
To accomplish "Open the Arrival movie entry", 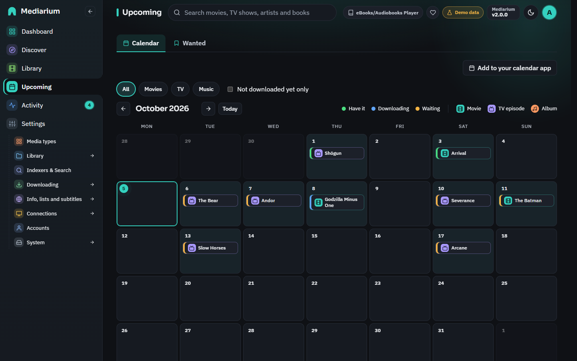I will (x=463, y=153).
